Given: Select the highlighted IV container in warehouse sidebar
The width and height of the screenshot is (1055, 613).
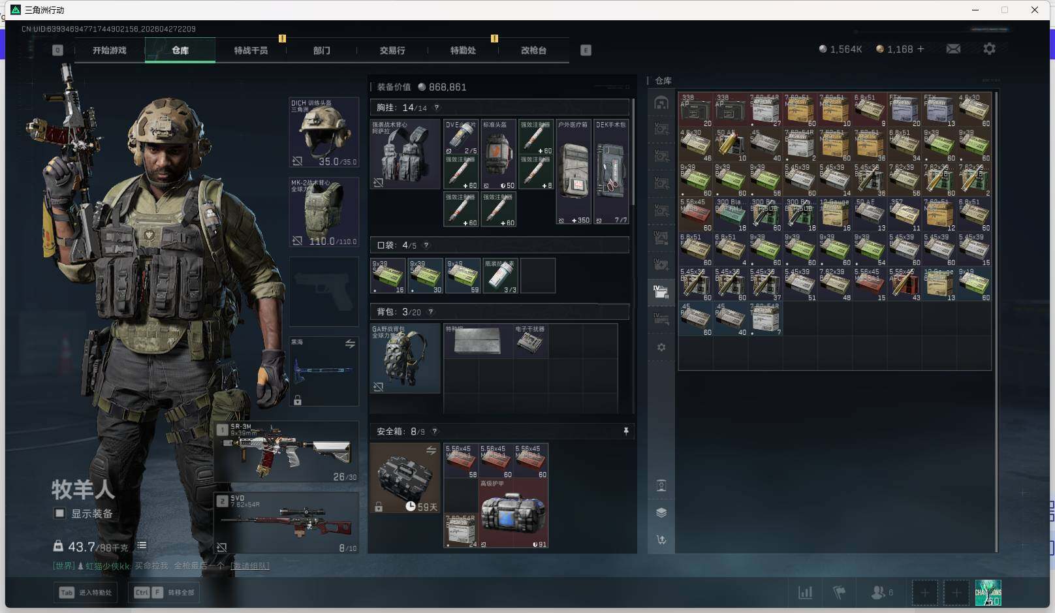Looking at the screenshot, I should pos(661,291).
